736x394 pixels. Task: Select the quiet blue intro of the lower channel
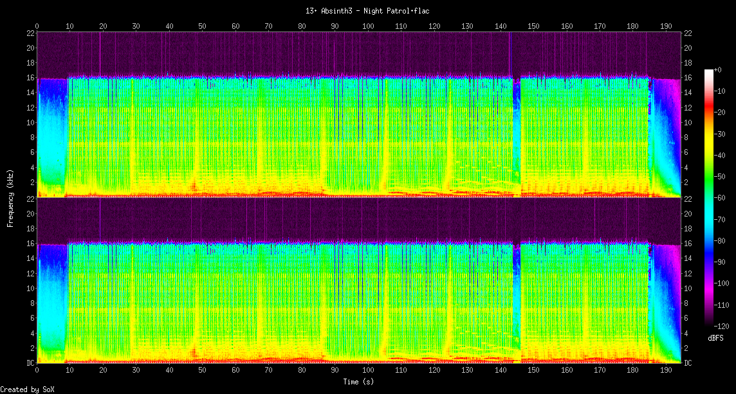51,296
